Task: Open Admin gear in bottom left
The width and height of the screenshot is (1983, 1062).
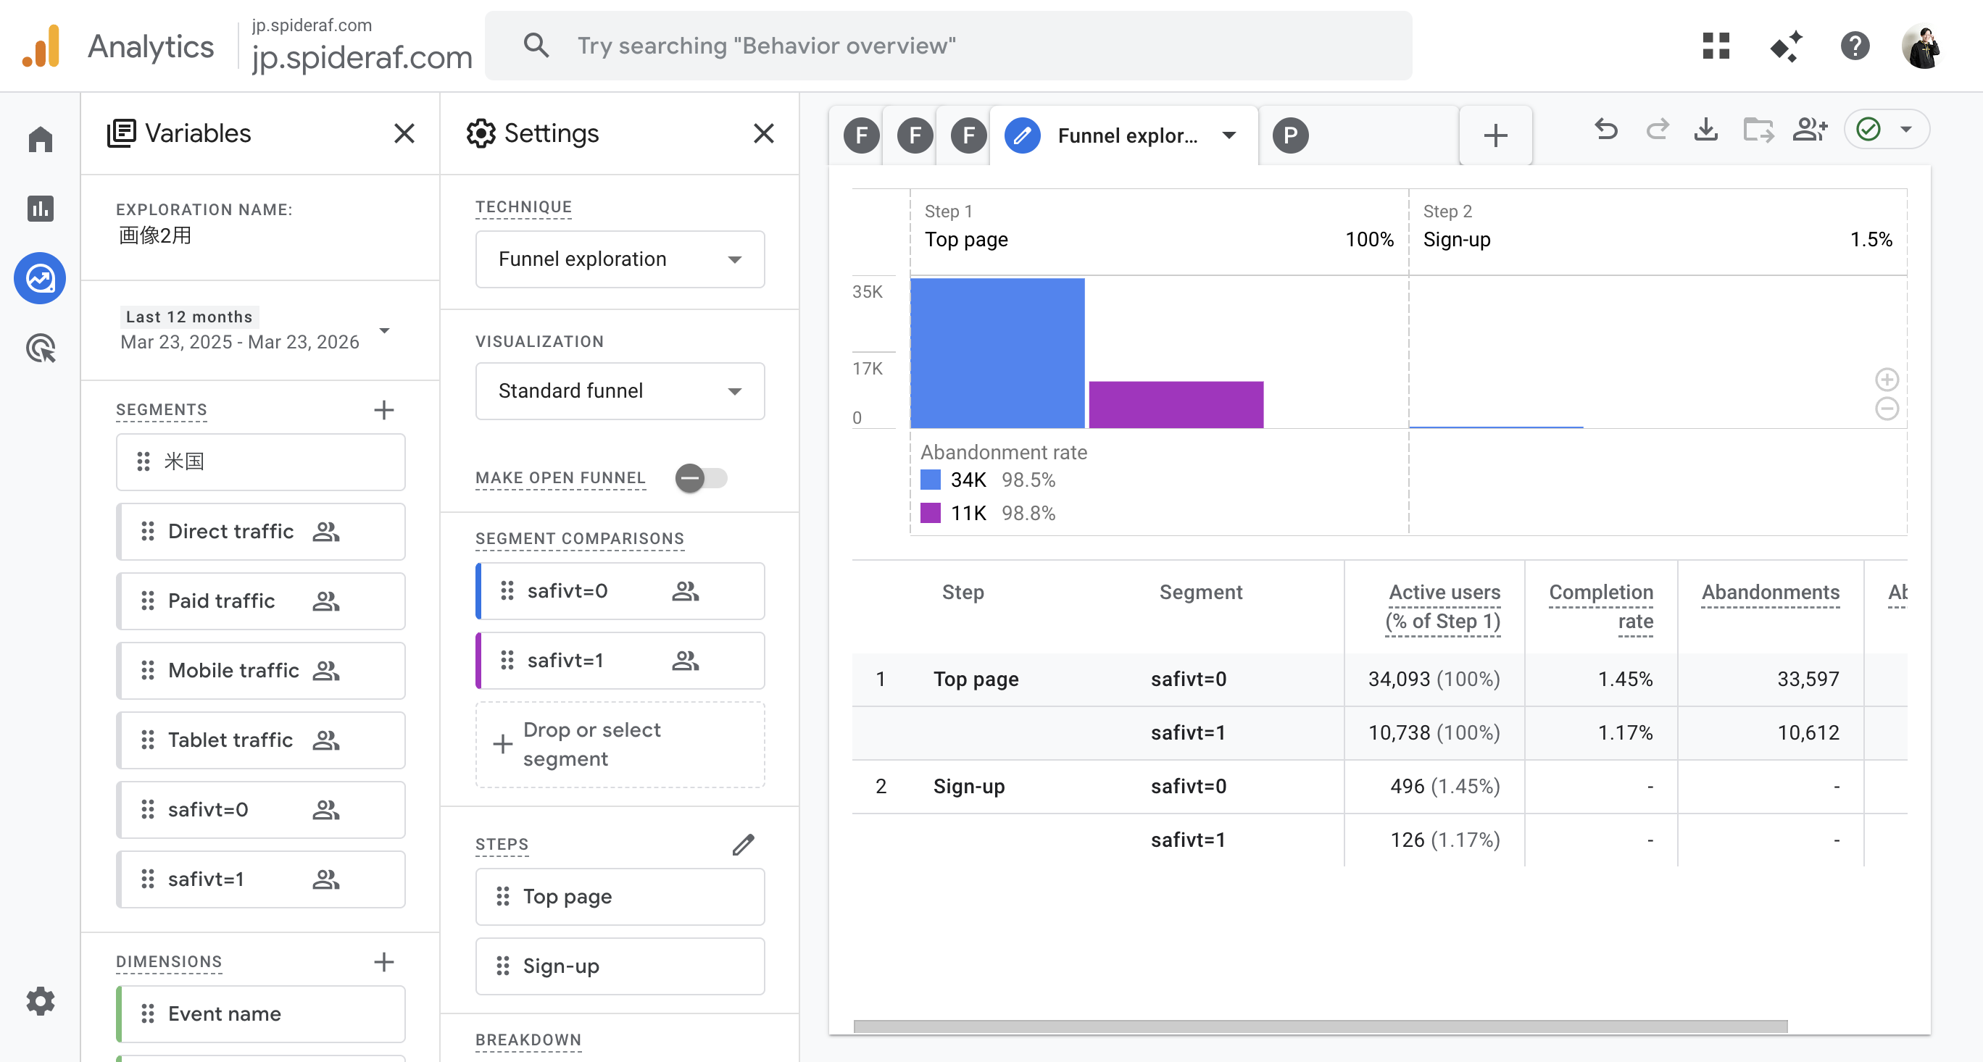Action: coord(41,1001)
